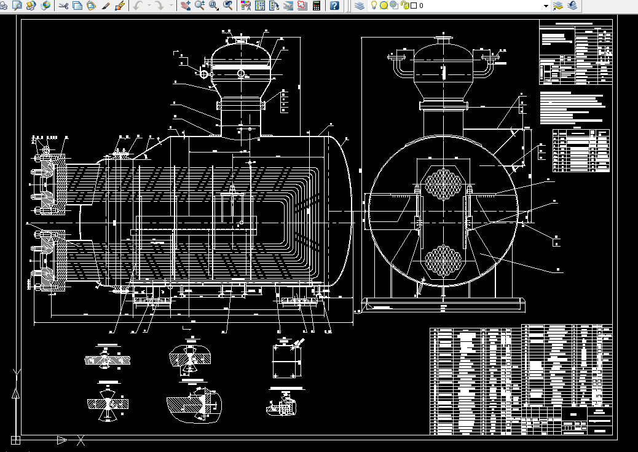Toggle viewport freeze for layer 0
The width and height of the screenshot is (638, 452).
[x=393, y=6]
